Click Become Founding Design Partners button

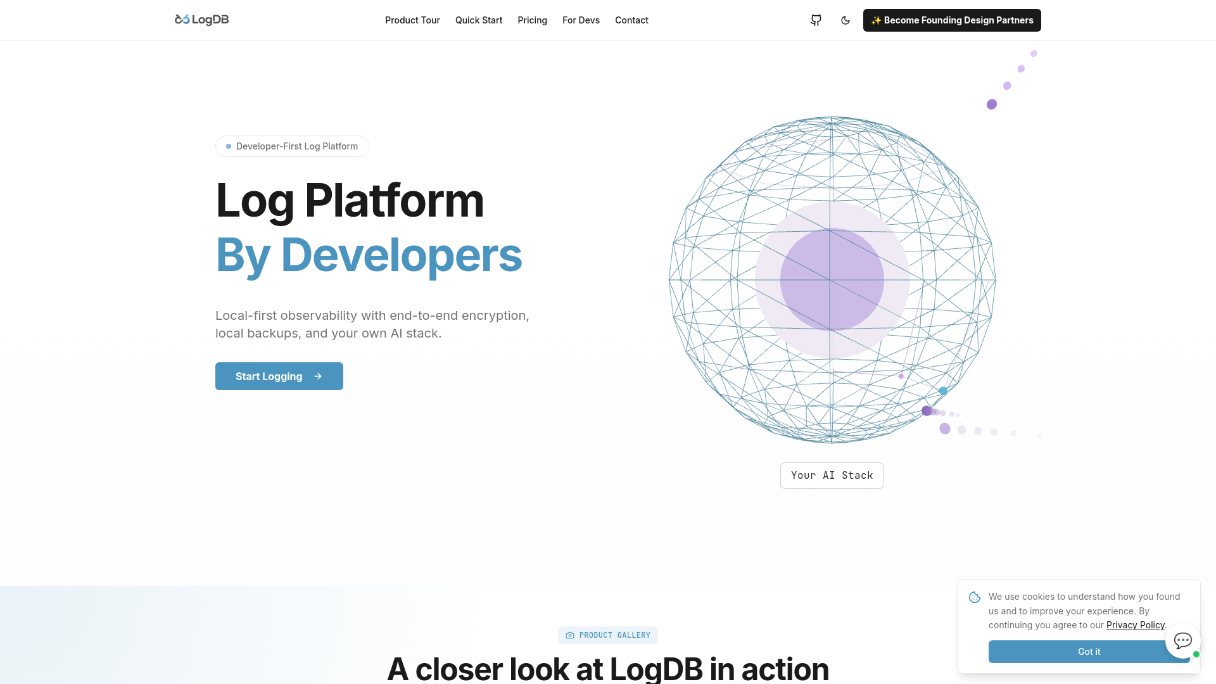click(952, 20)
